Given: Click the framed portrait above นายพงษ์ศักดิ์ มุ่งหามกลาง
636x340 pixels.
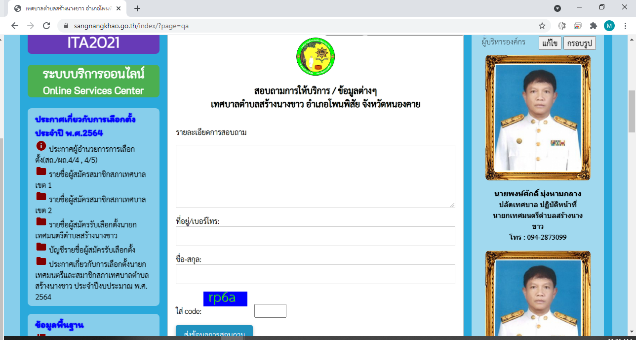Looking at the screenshot, I should [x=538, y=118].
